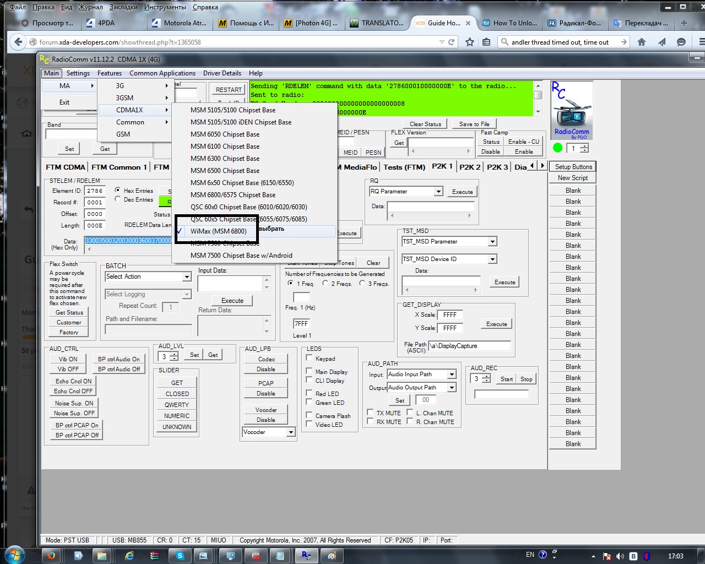Open the TST_MSD Device ID dropdown

[492, 259]
